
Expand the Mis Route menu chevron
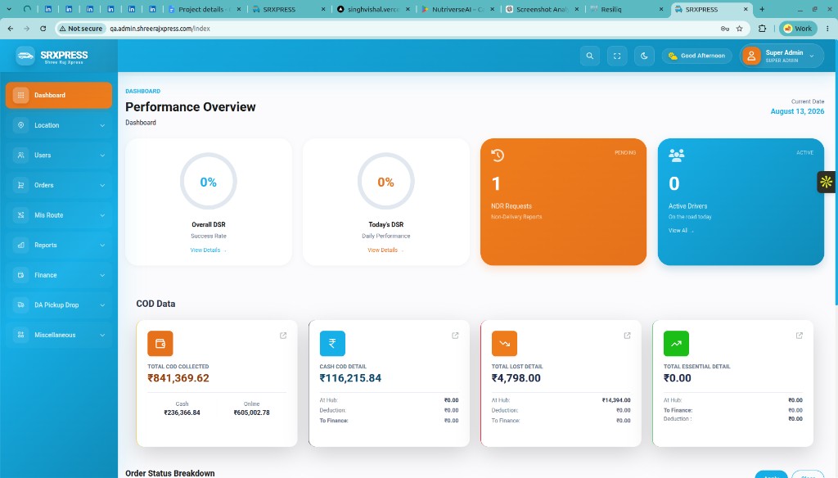(102, 215)
